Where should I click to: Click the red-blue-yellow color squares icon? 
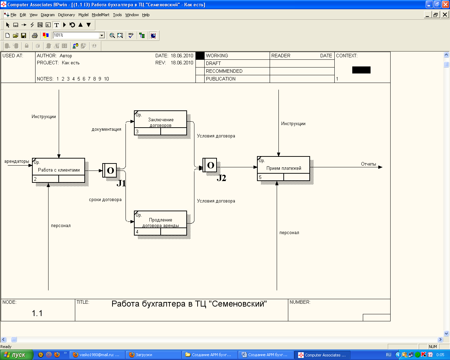click(45, 35)
